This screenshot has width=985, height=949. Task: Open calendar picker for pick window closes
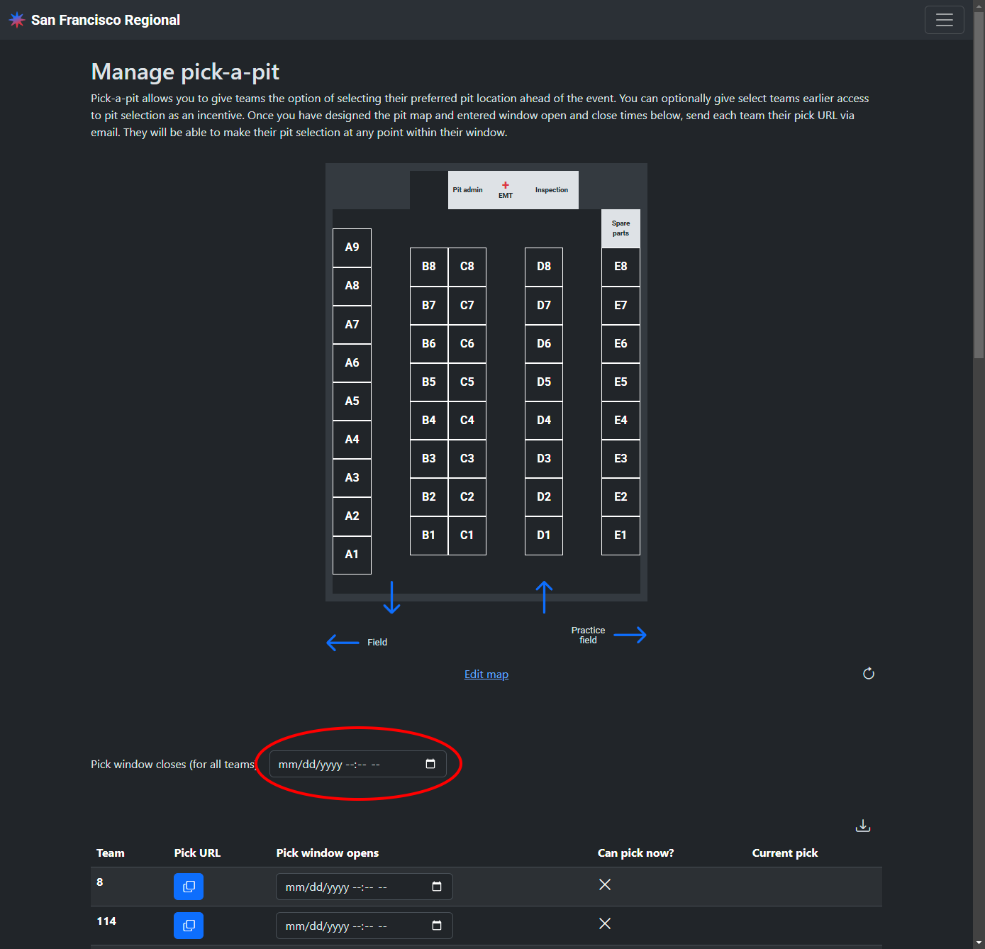[x=430, y=764]
